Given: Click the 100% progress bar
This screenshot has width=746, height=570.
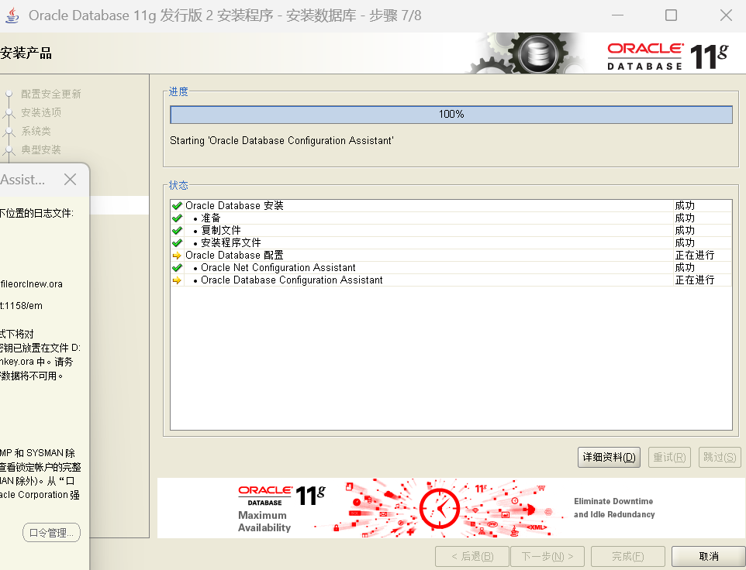Looking at the screenshot, I should (451, 115).
